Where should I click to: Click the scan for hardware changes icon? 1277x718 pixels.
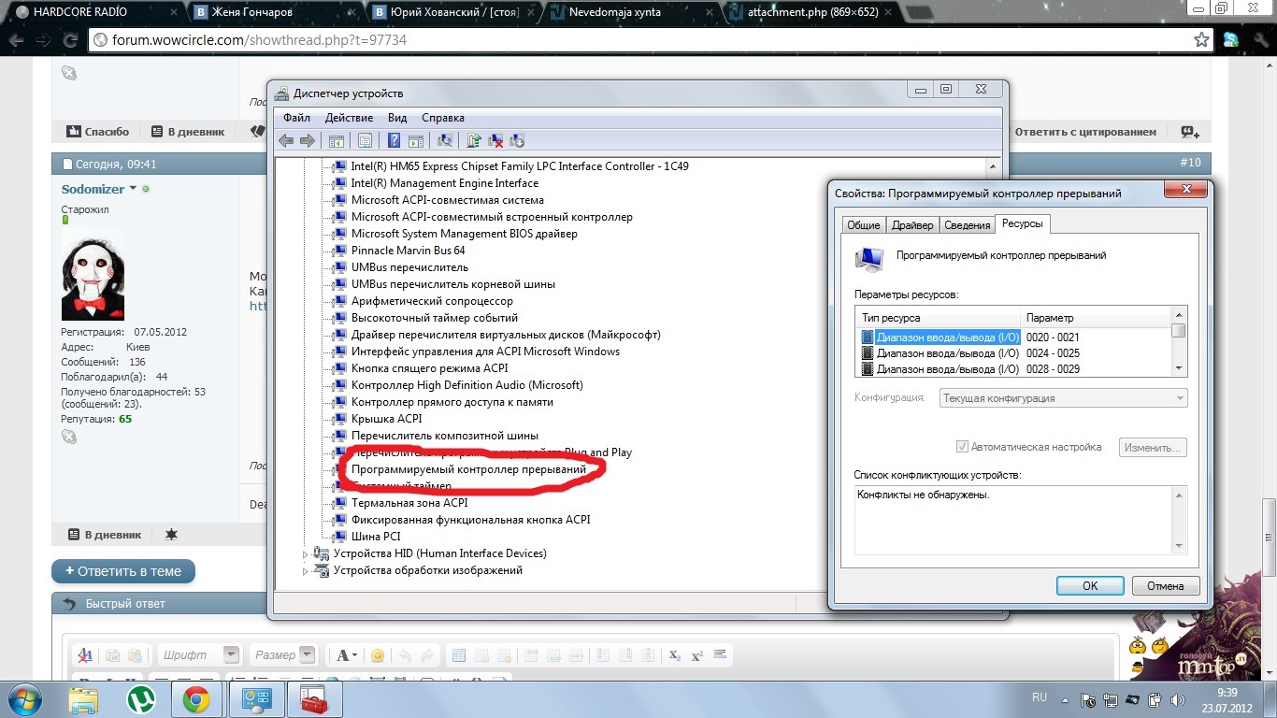click(x=445, y=140)
